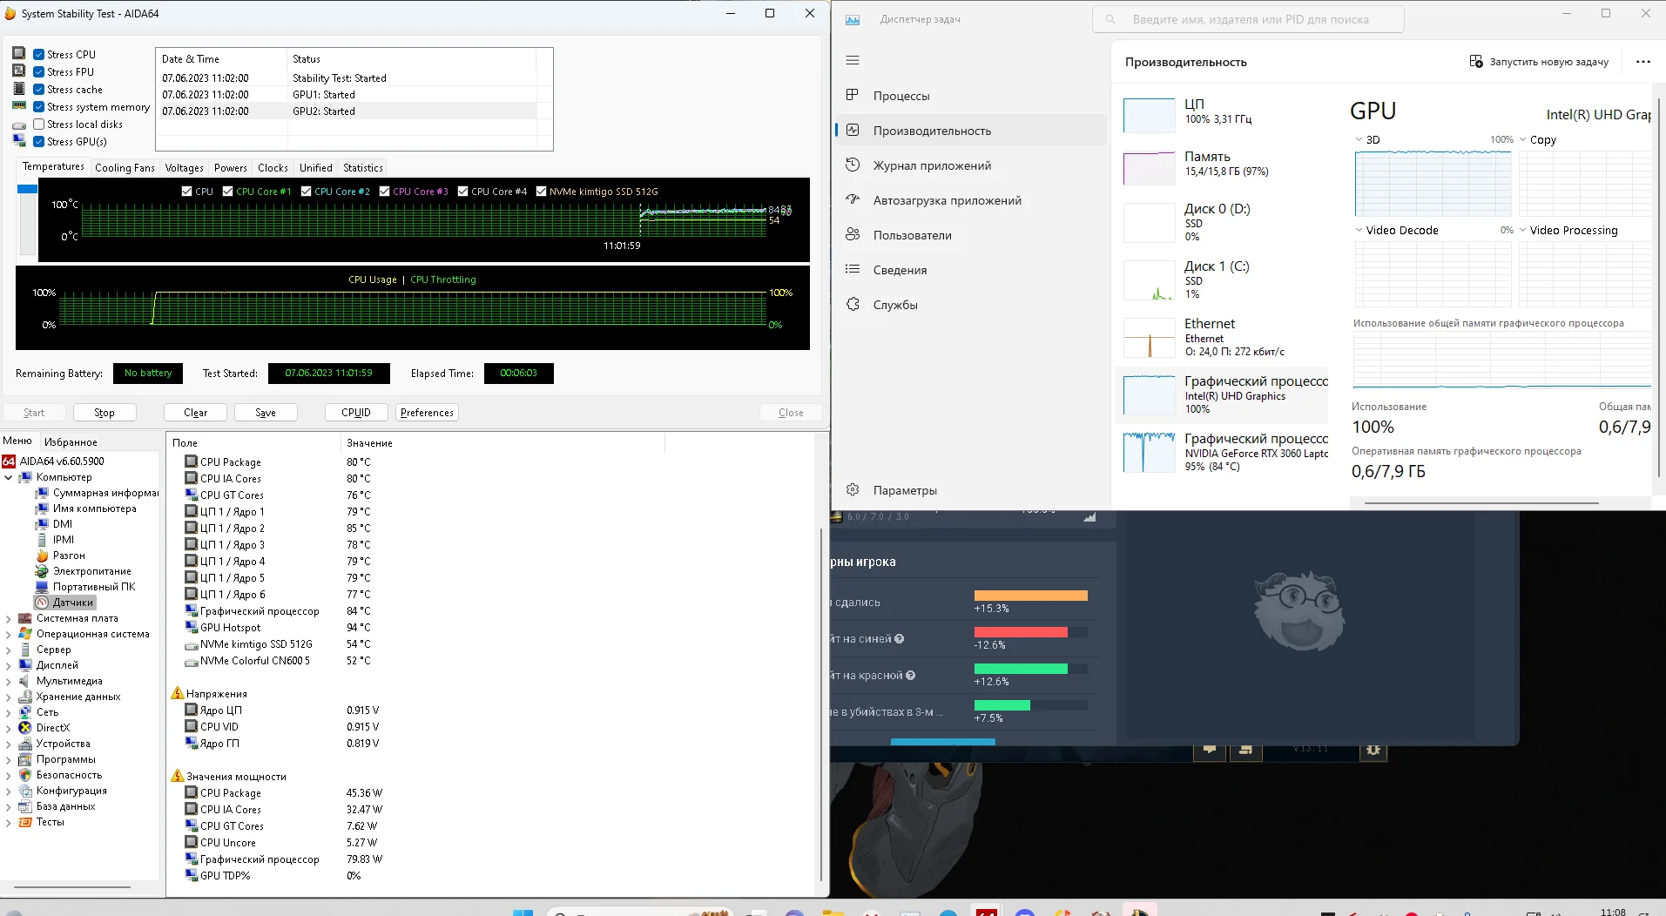Open the Users page icon
Screen dimensions: 1666x916
853,234
